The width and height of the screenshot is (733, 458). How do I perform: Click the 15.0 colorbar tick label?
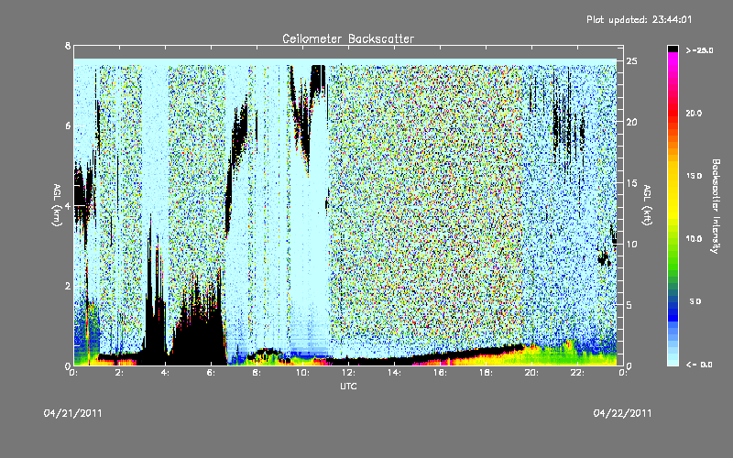point(694,176)
